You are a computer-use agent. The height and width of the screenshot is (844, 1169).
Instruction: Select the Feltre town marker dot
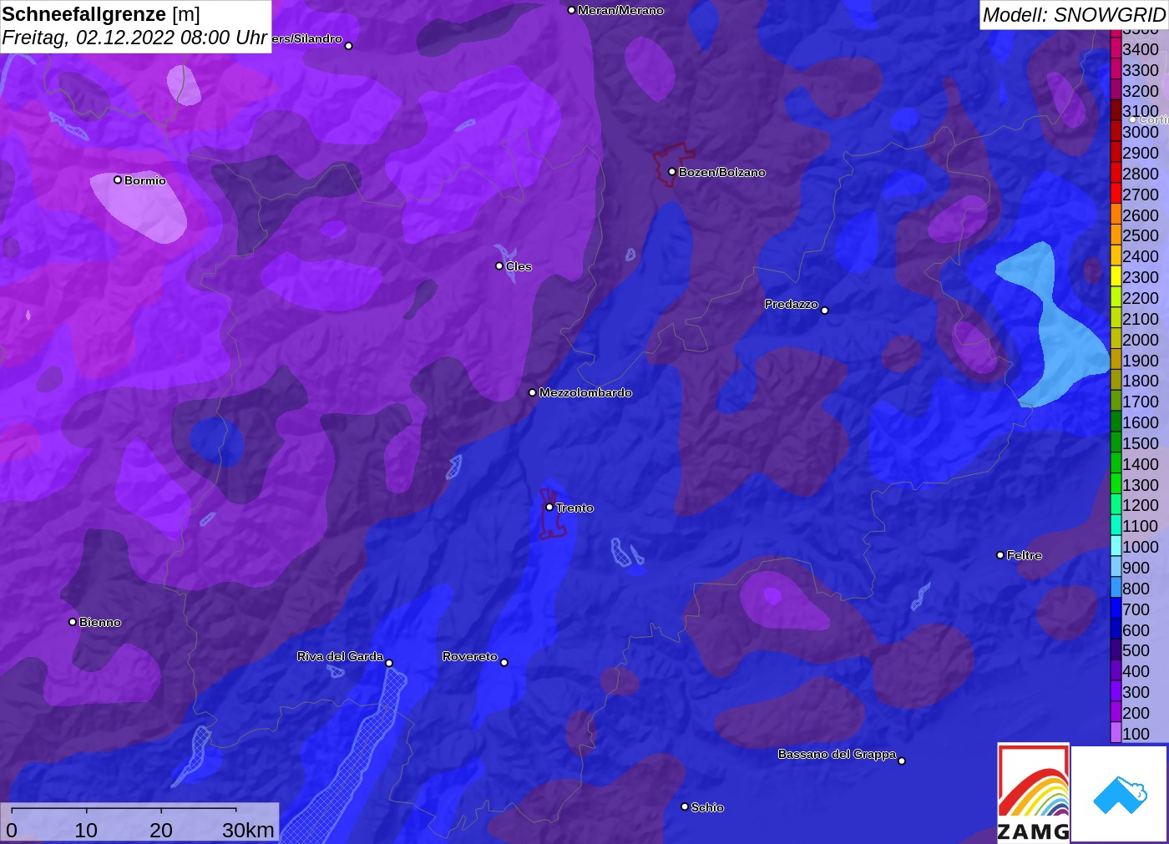coord(1000,555)
